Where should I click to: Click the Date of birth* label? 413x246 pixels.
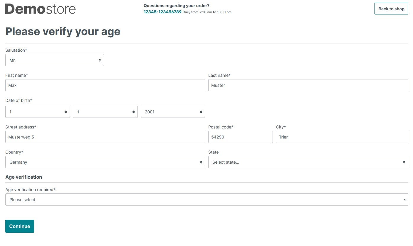[x=19, y=100]
